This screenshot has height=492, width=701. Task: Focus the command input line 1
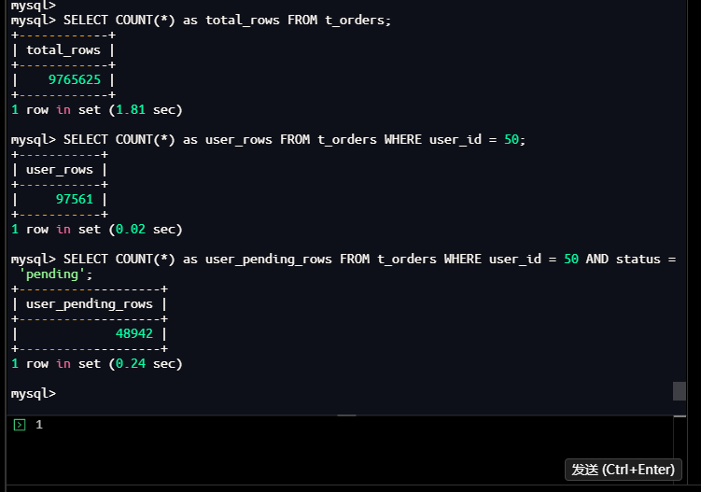[340, 425]
